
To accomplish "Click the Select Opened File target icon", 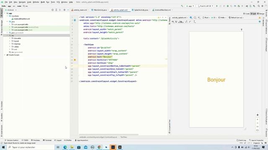I will point(52,10).
